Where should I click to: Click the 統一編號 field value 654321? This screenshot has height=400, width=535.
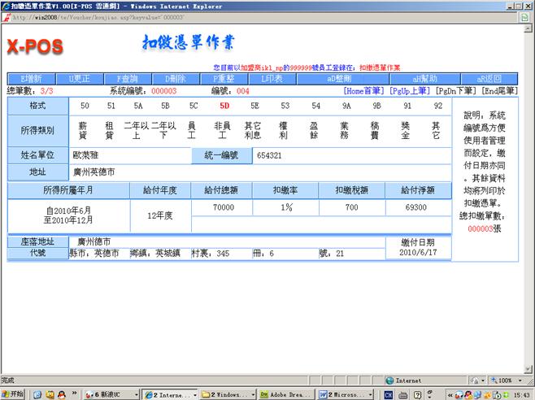tap(269, 154)
